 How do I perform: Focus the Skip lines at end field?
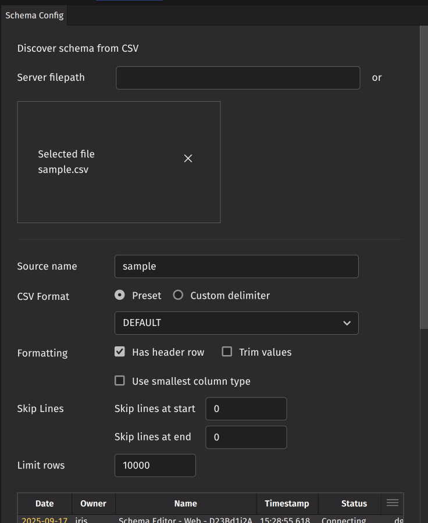click(246, 438)
